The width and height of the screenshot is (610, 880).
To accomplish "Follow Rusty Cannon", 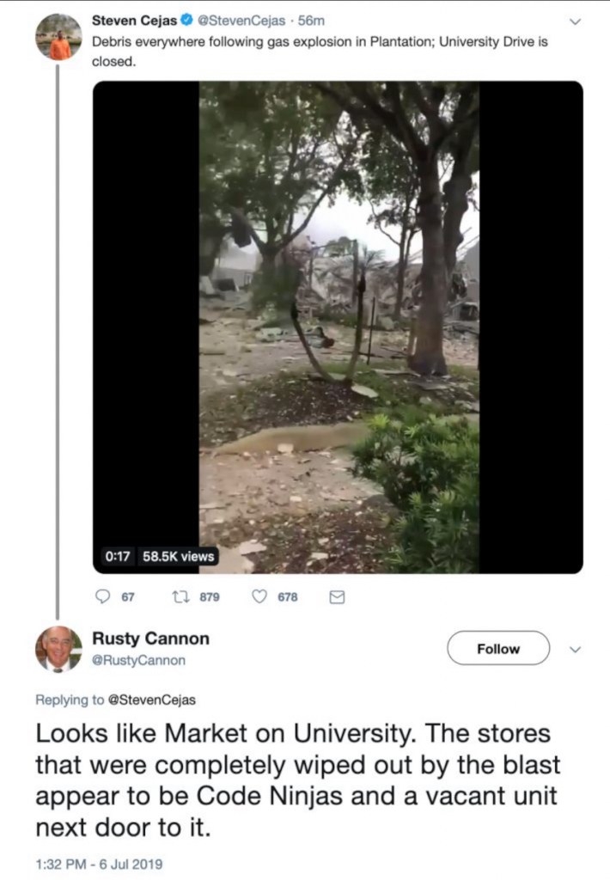I will click(x=498, y=649).
